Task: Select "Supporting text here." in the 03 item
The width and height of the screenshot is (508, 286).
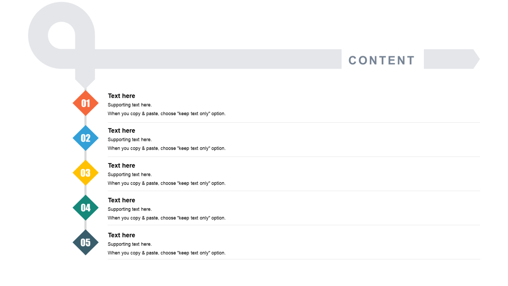Action: click(130, 174)
